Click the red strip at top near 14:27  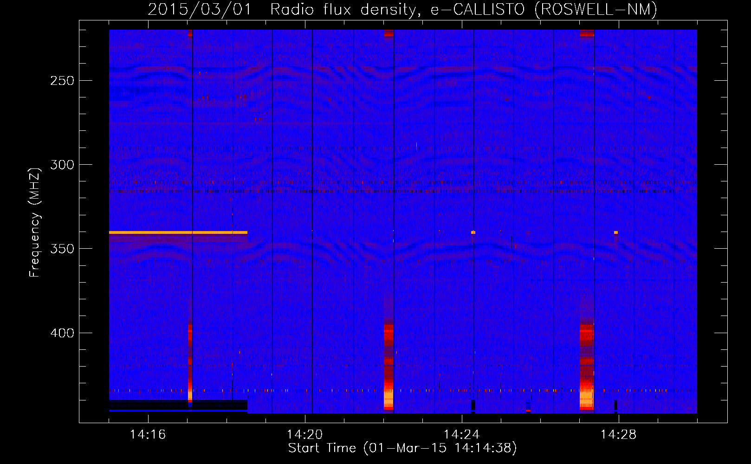click(x=587, y=33)
